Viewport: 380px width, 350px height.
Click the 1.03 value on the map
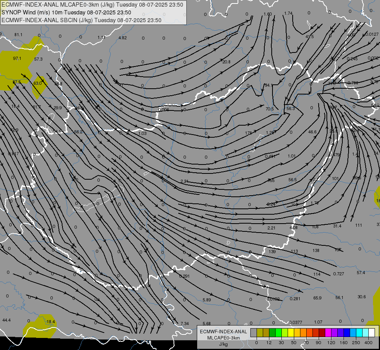click(142, 133)
